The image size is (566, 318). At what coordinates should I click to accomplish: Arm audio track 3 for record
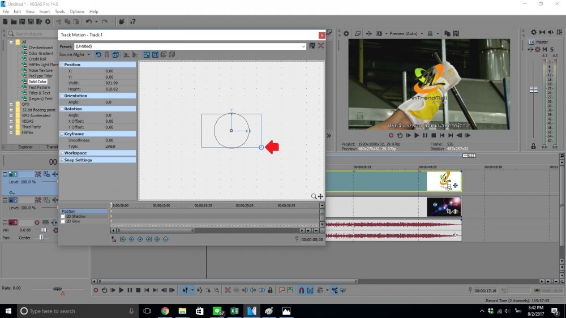37,223
